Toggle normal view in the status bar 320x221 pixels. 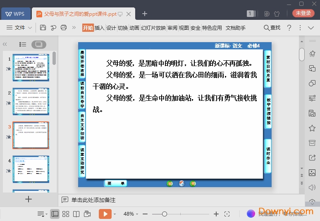pyautogui.click(x=55, y=214)
